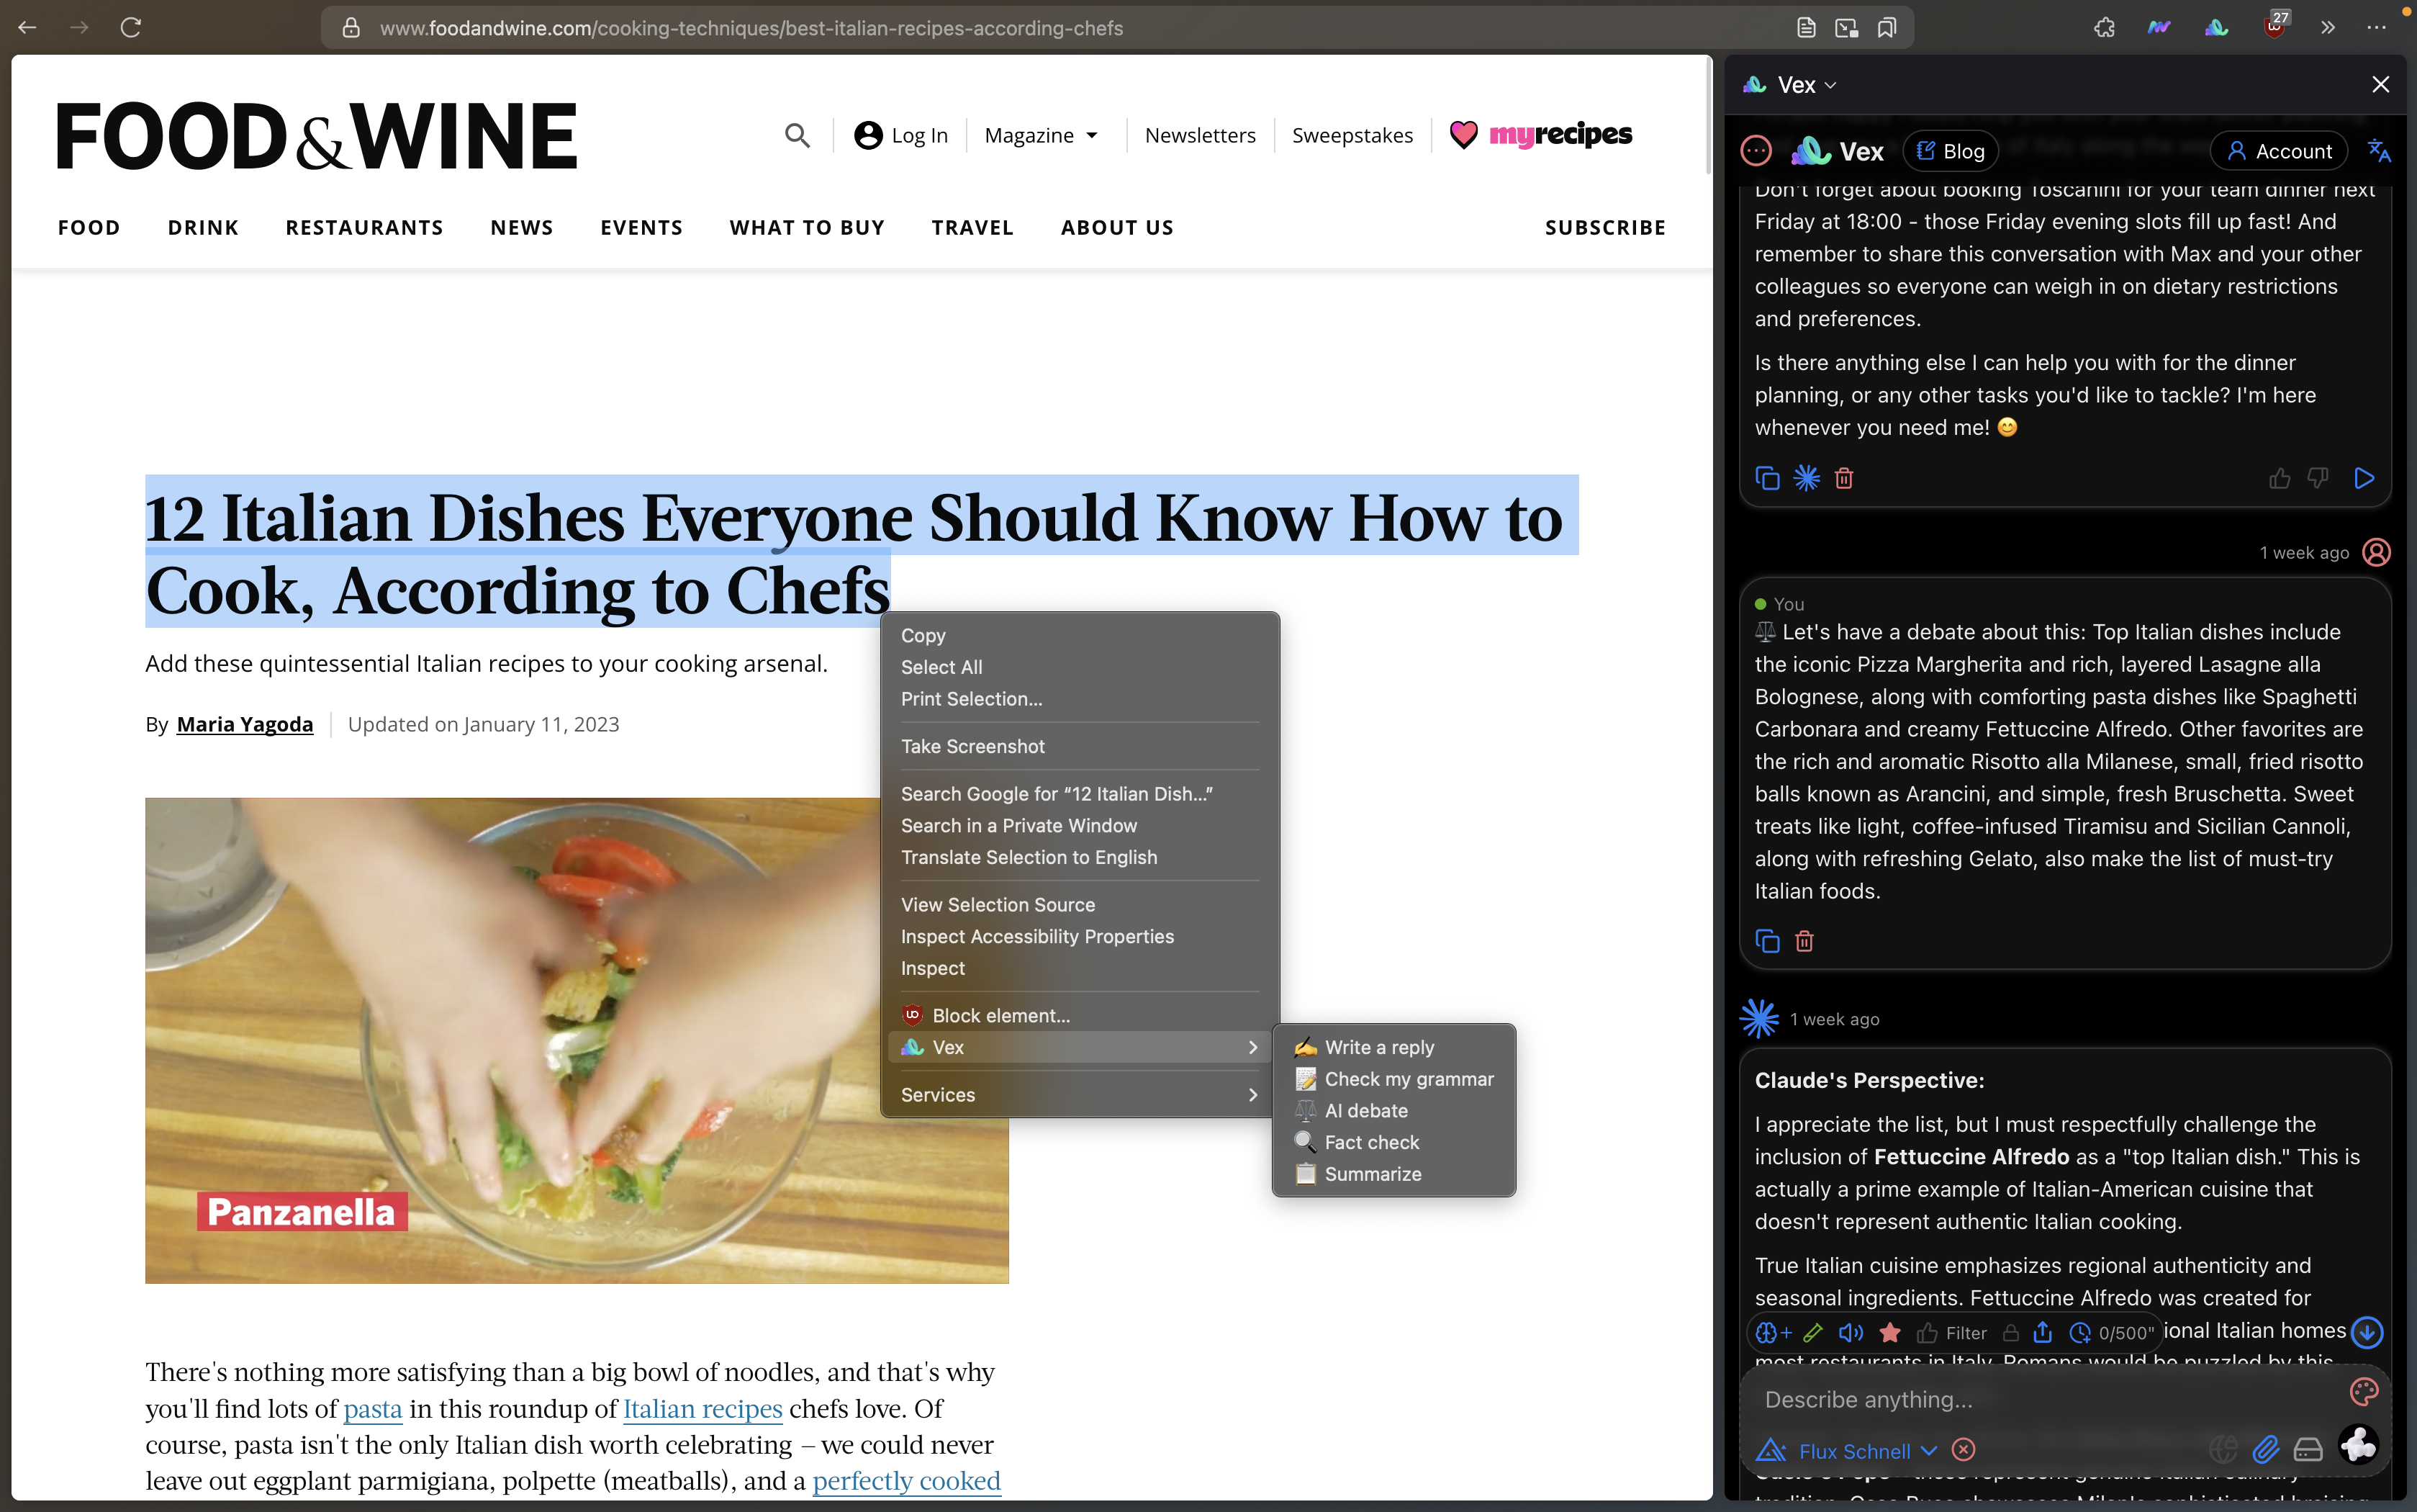Image resolution: width=2417 pixels, height=1512 pixels.
Task: Click the brain-plus memory icon in Vex toolbar
Action: tap(1774, 1333)
